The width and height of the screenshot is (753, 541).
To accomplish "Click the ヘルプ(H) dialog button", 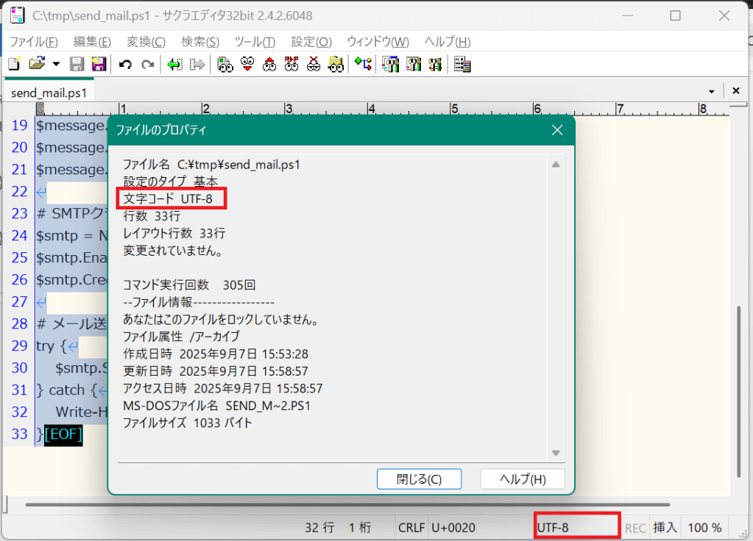I will (x=523, y=479).
